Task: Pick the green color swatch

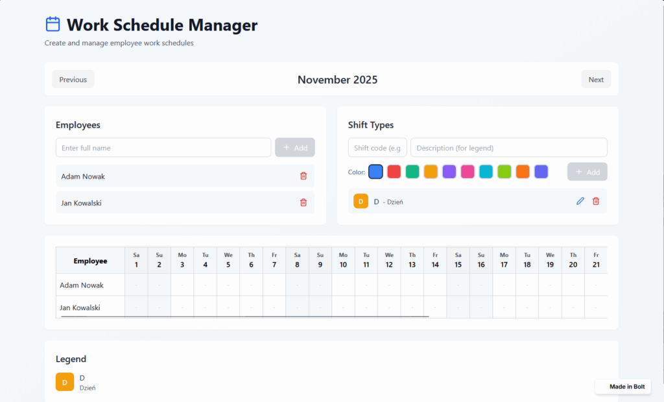Action: [412, 172]
